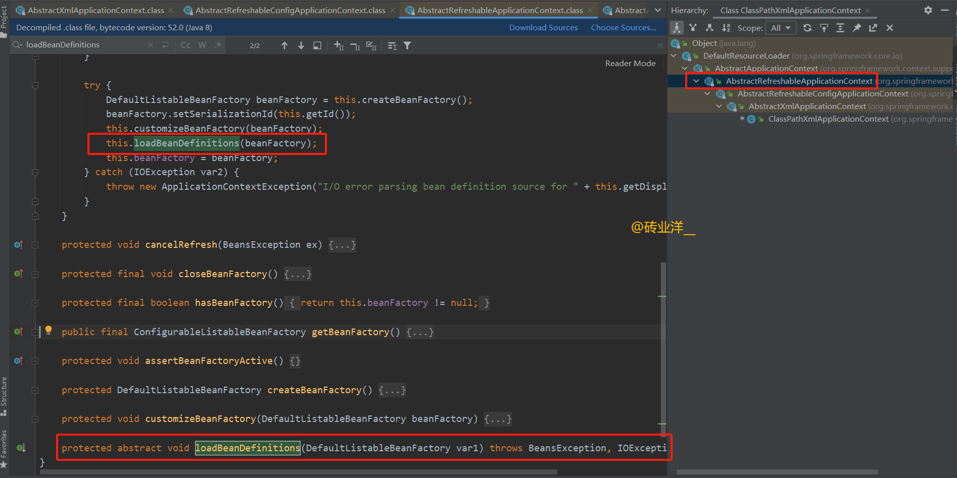957x478 pixels.
Task: Expand folded customizeBeanFactory method body
Action: 498,419
